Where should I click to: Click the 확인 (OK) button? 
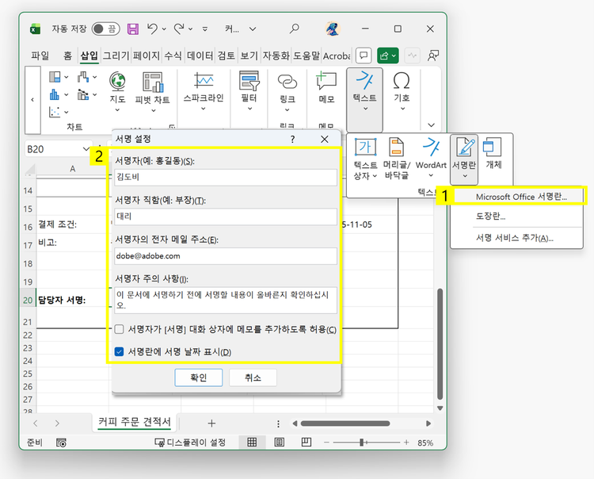pyautogui.click(x=199, y=377)
